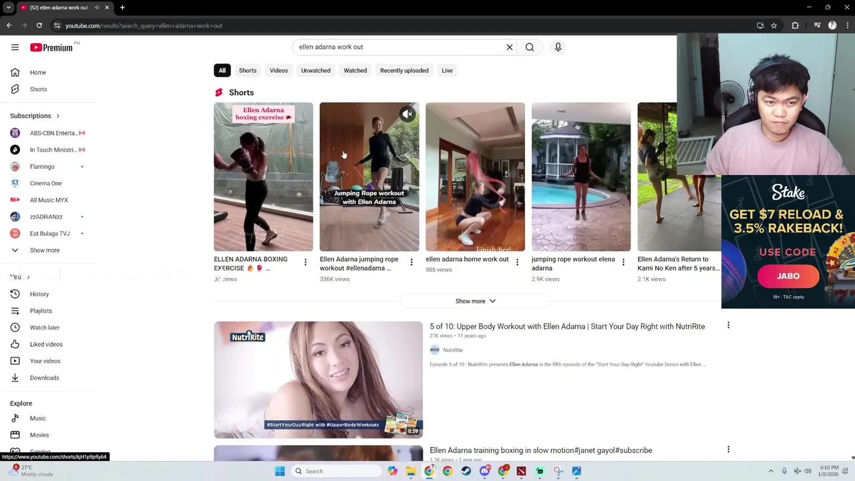Expand the Subscriptions section chevron
This screenshot has width=855, height=481.
pyautogui.click(x=57, y=116)
